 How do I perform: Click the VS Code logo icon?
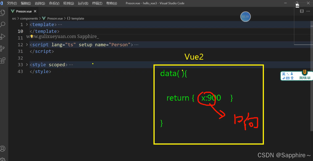[x=1, y=3]
